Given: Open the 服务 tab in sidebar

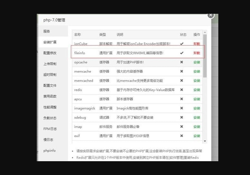Looking at the screenshot, I should [47, 31].
